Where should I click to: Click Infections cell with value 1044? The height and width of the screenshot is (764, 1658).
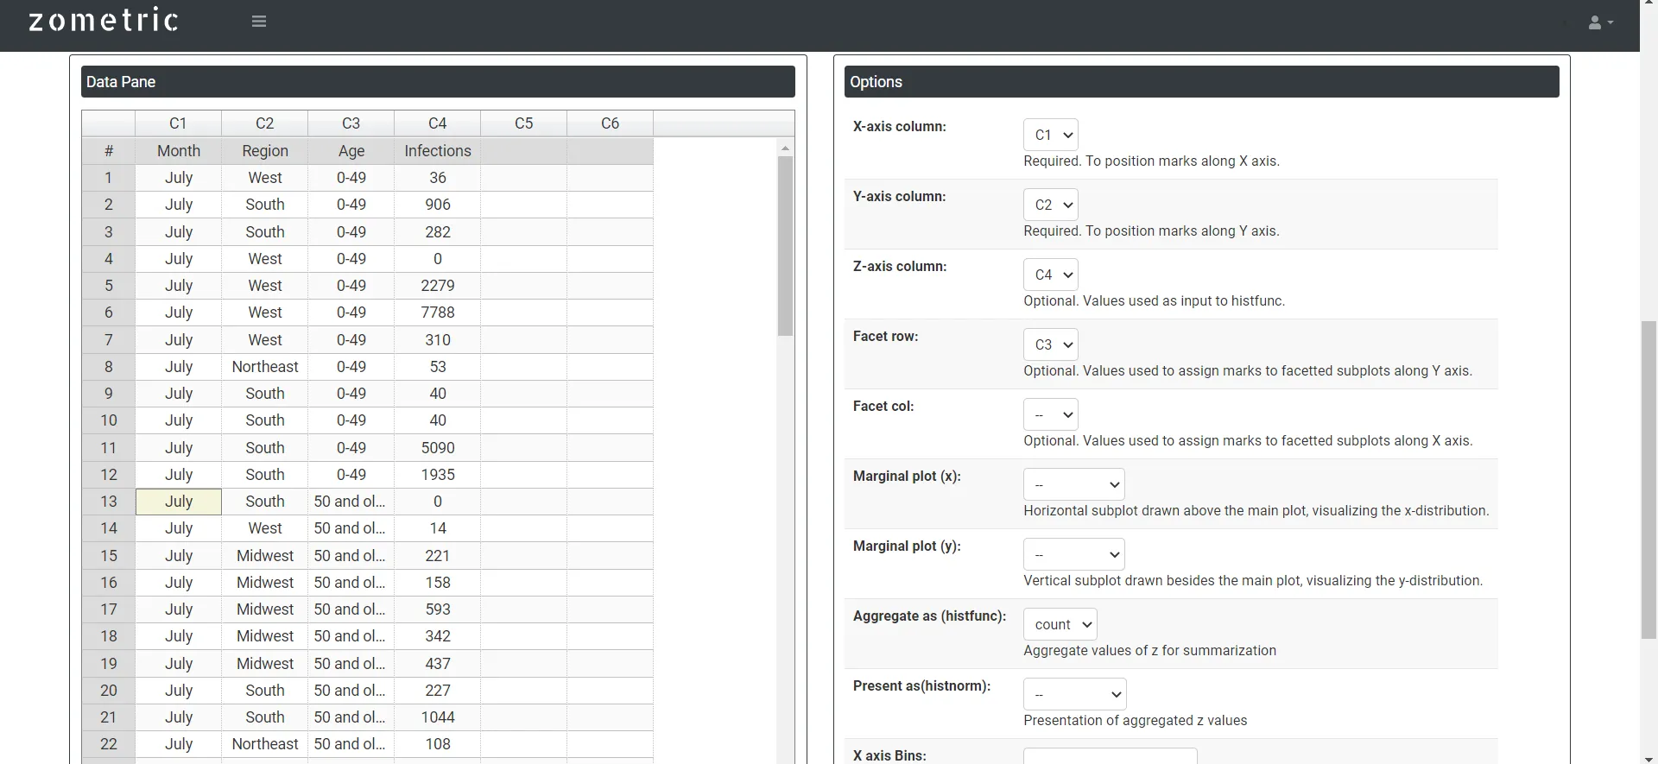point(438,717)
